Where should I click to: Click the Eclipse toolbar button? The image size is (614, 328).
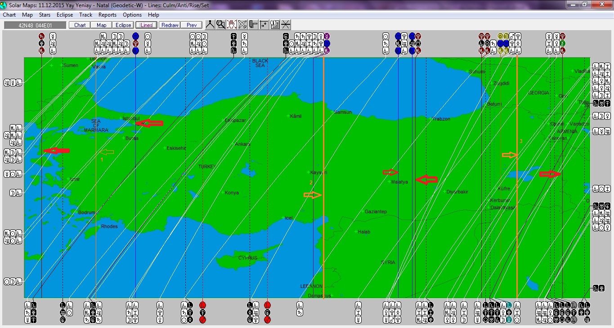[123, 25]
